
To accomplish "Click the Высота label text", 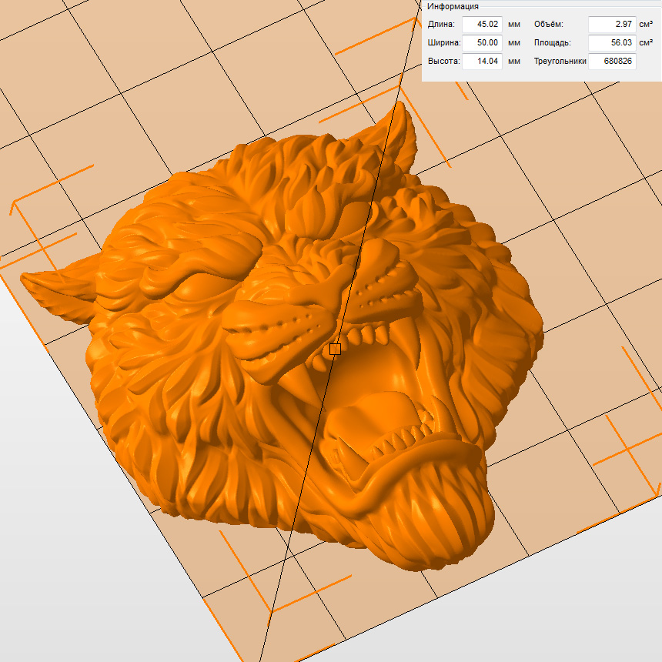I will pos(443,61).
